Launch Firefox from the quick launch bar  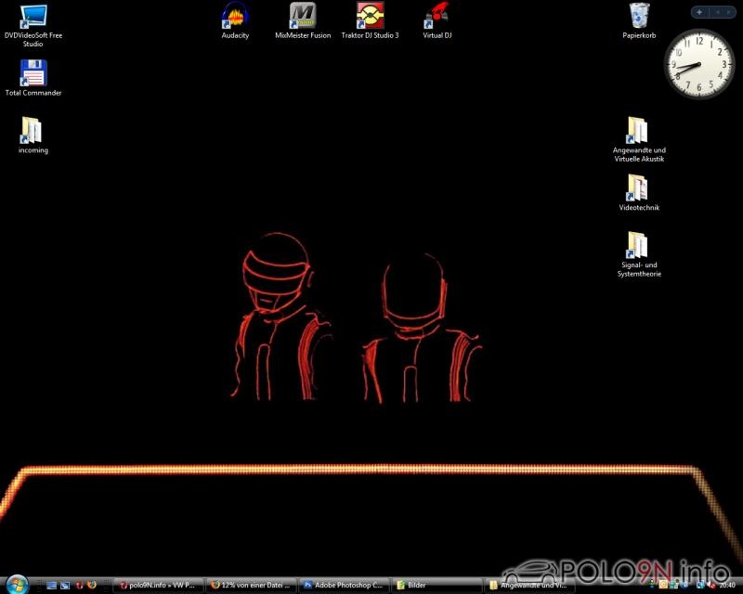[92, 586]
